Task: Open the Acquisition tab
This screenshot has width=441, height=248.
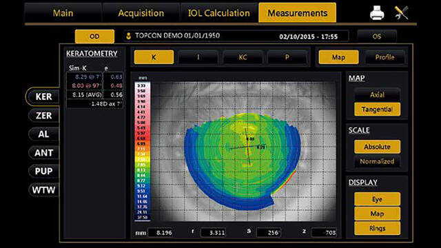Action: [141, 13]
